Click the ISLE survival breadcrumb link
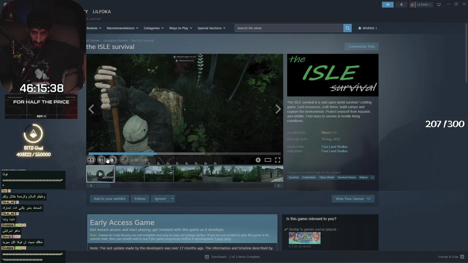The width and height of the screenshot is (468, 263). coord(142,41)
